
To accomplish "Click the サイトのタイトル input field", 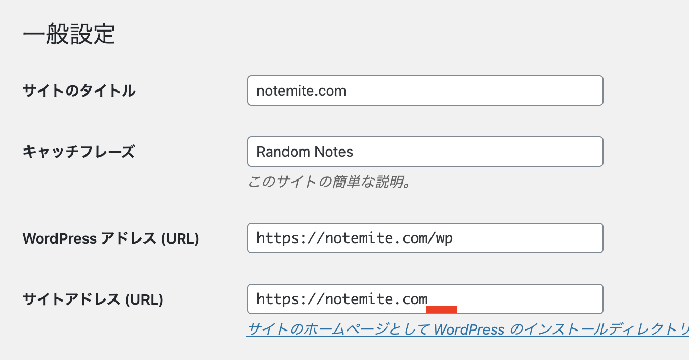I will [425, 91].
